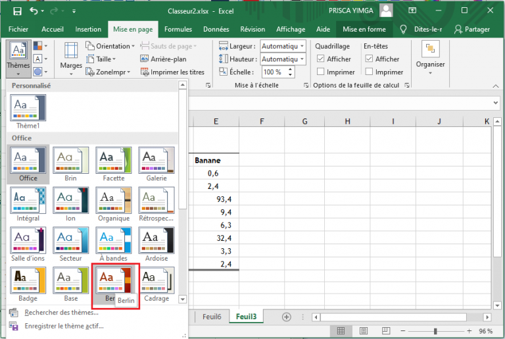Select the Office theme

28,164
